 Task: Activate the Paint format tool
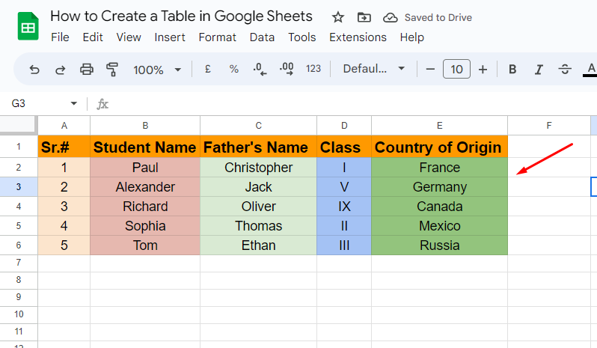112,70
